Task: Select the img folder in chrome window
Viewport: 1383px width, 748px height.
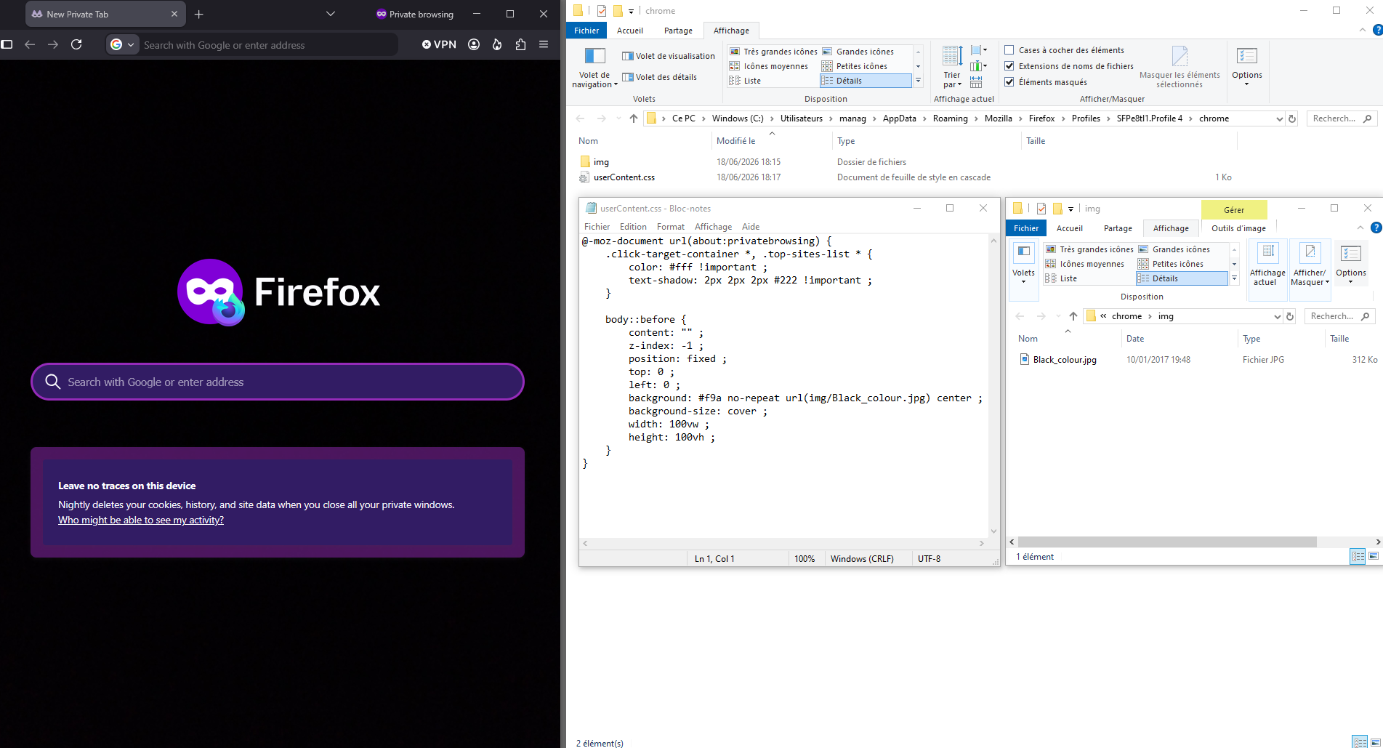Action: 601,162
